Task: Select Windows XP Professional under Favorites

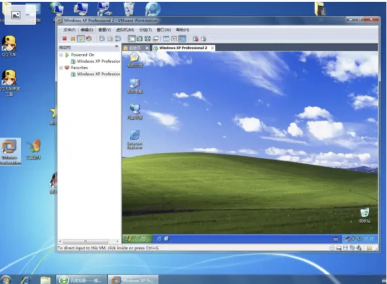Action: point(96,74)
